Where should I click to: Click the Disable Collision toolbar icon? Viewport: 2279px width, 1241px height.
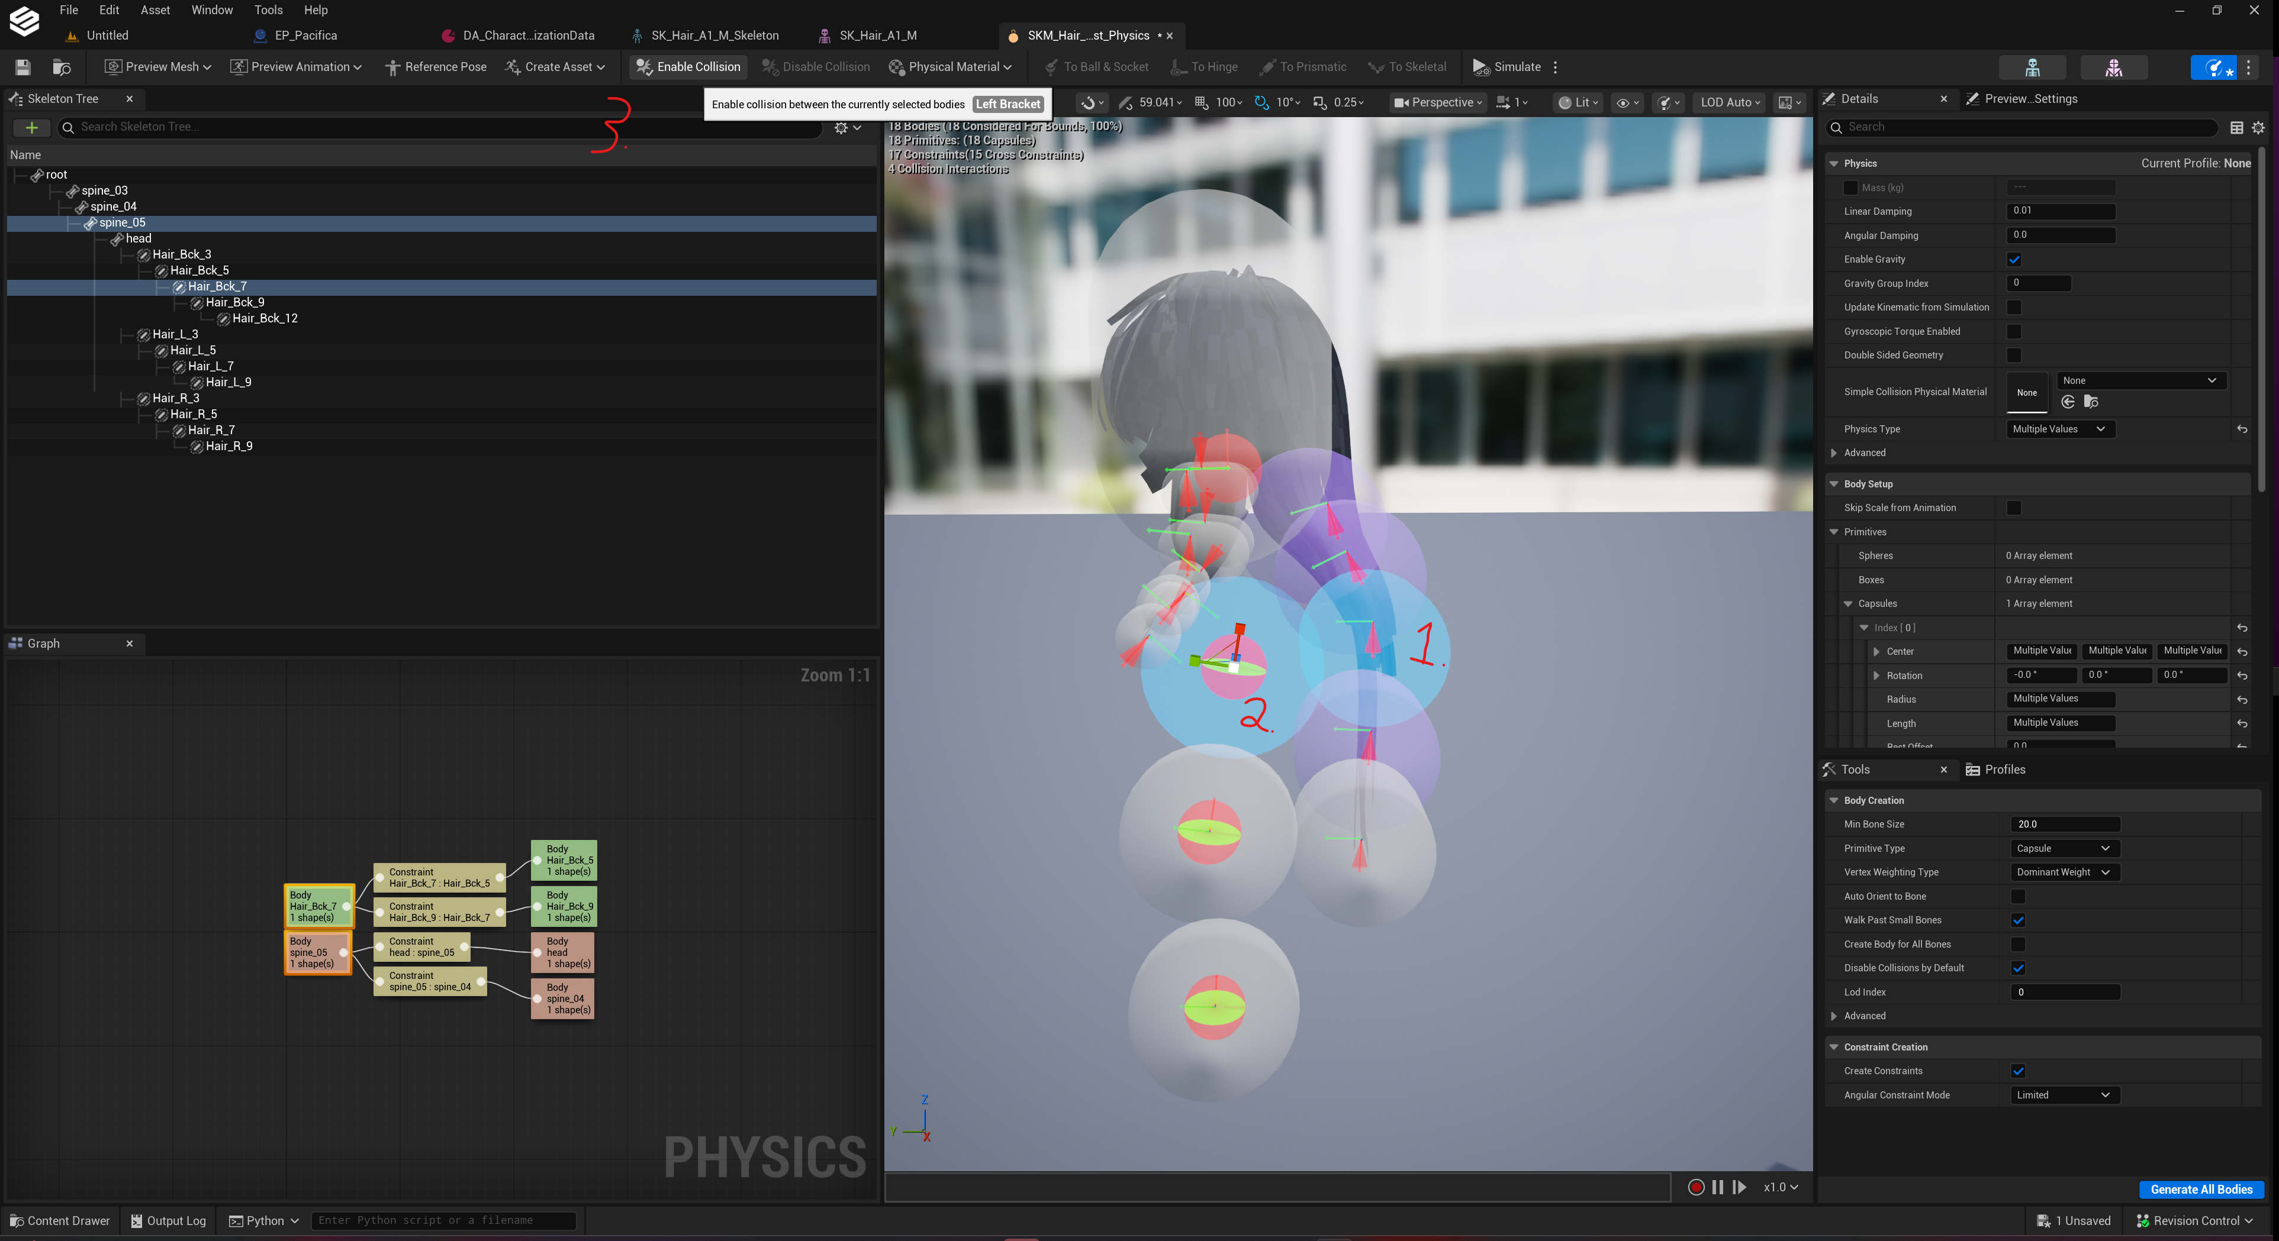click(770, 67)
